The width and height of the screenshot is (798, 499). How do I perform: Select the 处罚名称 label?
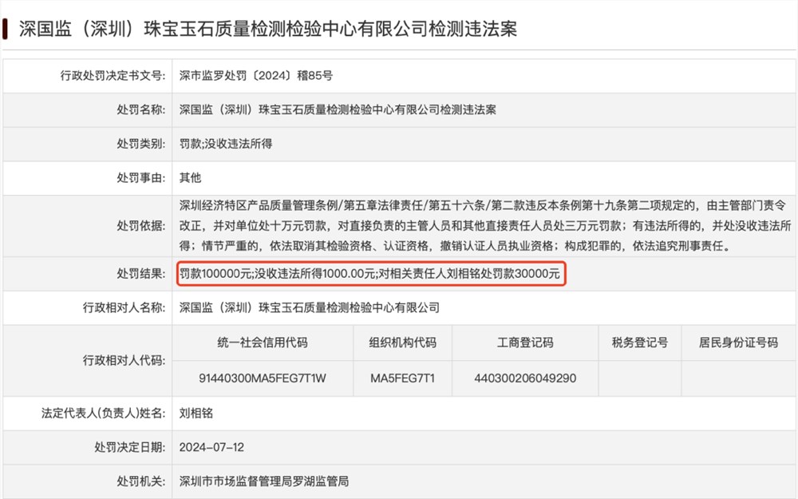click(x=141, y=110)
